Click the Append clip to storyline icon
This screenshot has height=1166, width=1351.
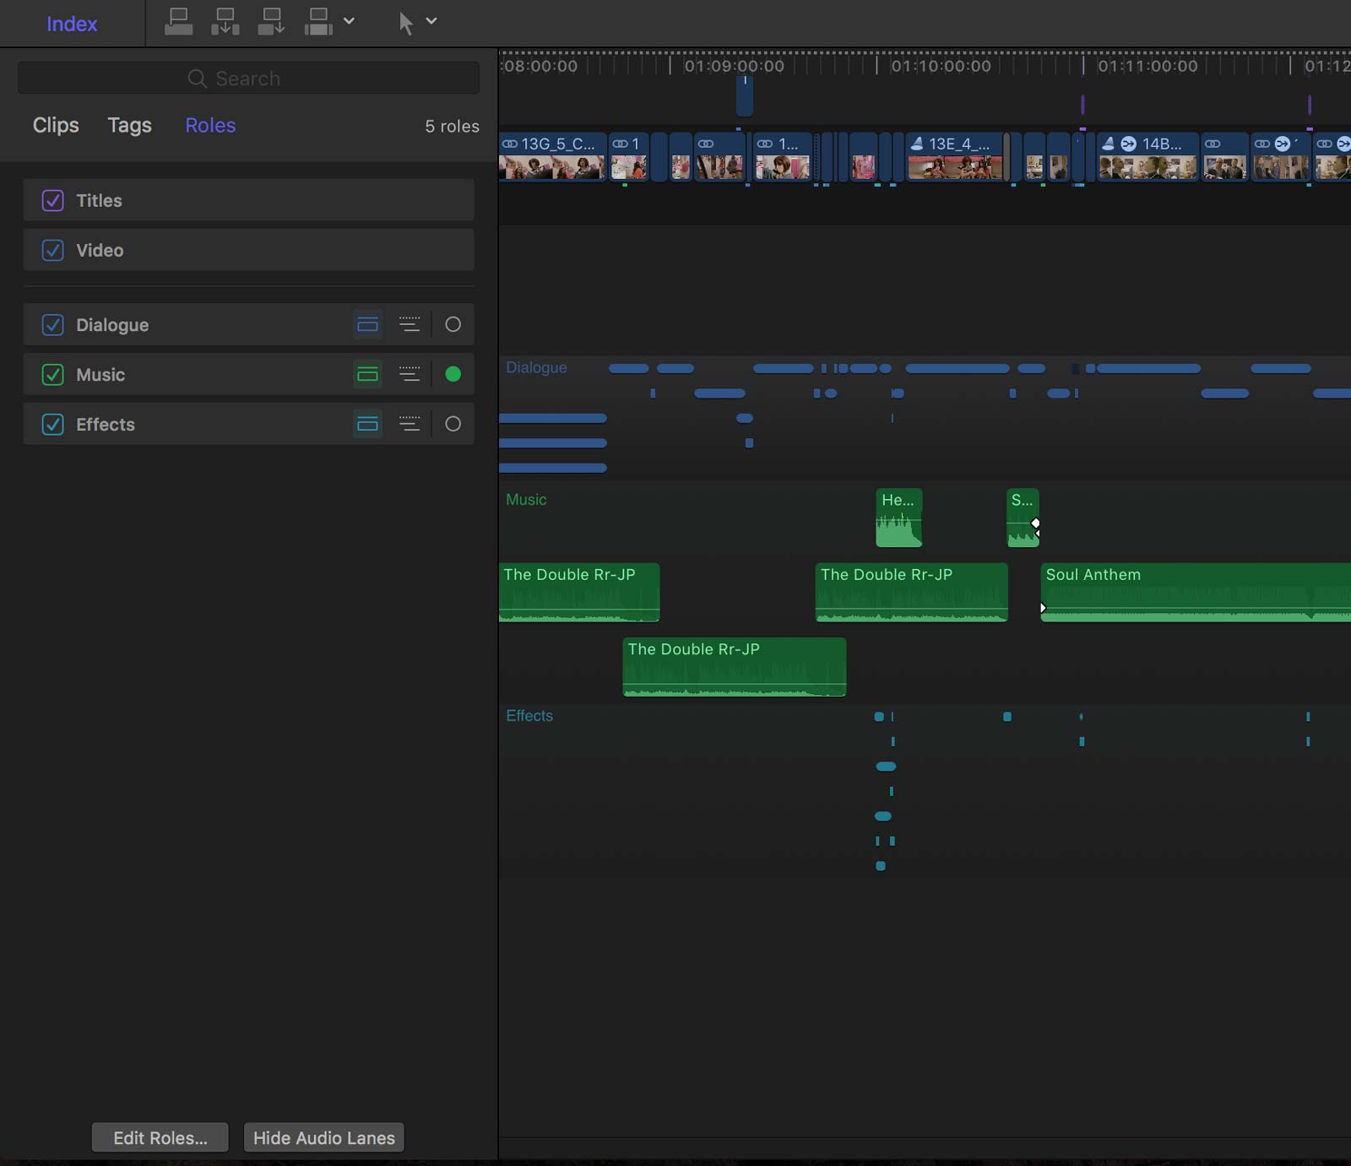(x=271, y=22)
